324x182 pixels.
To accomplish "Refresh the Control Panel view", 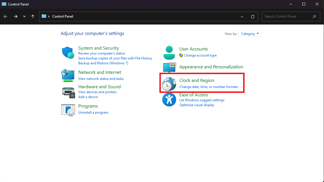I will click(x=253, y=17).
